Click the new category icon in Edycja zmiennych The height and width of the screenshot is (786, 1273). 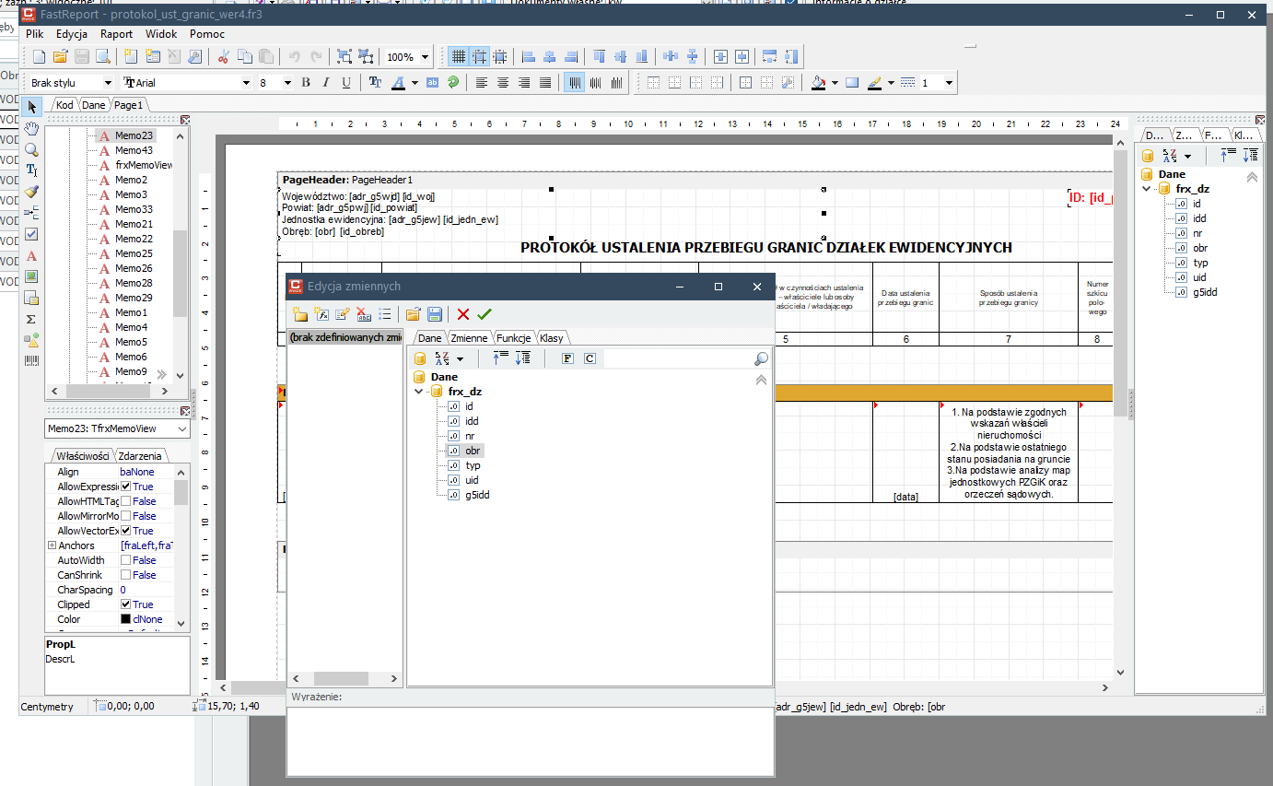[300, 314]
